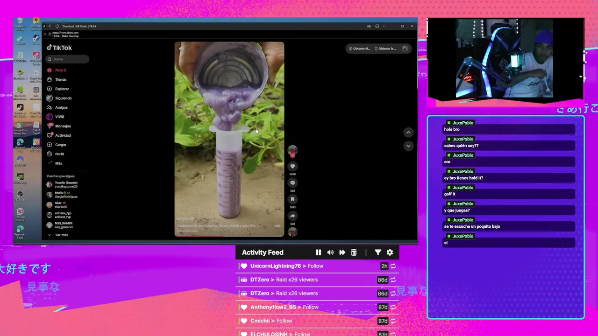Pause the Activity Feed
Screen dimensions: 598x336
[x=319, y=252]
